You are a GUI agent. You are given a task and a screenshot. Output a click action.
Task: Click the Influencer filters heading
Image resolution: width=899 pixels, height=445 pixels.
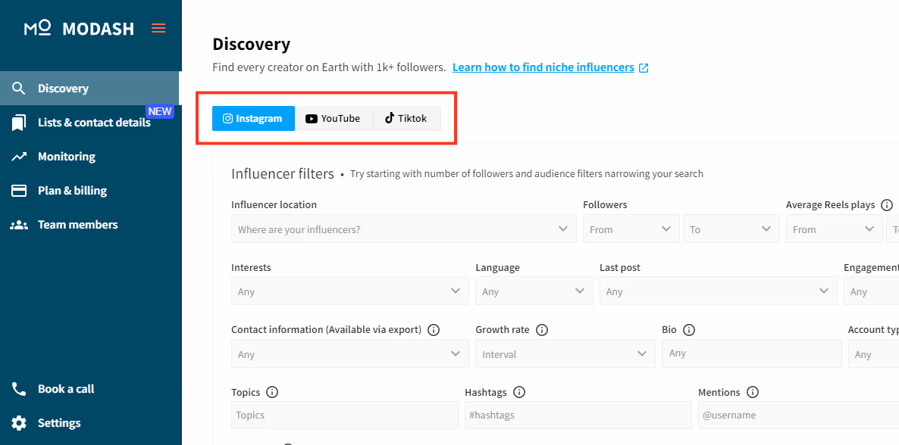(x=283, y=173)
